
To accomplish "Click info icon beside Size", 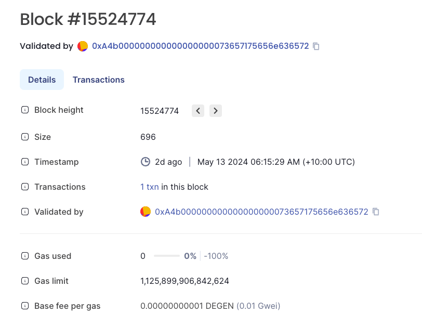I will [x=24, y=137].
